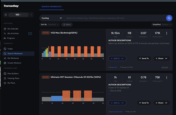Expand description ellipsis of Ultimate HIIT Session
Viewport: 176px width, 115px height.
109,94
